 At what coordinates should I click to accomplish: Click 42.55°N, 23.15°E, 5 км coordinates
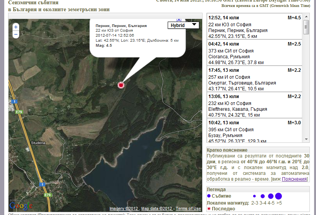[x=233, y=36]
